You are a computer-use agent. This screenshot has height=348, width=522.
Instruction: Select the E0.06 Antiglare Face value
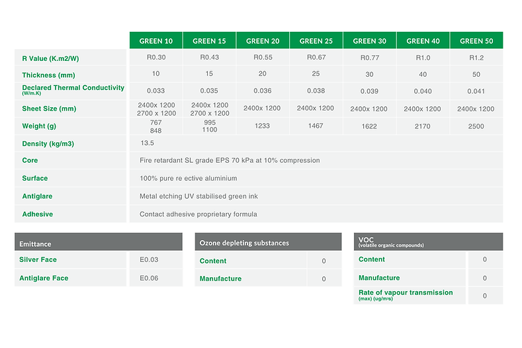(x=149, y=279)
